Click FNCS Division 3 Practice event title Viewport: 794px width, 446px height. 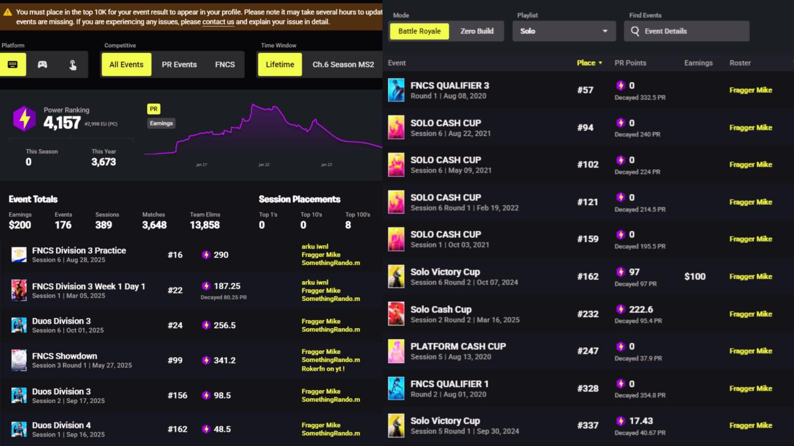tap(79, 251)
